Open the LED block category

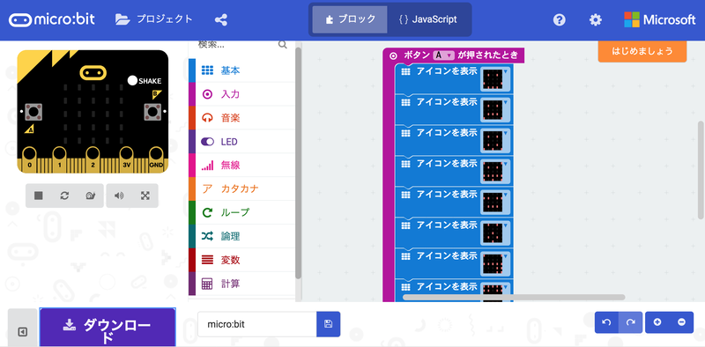click(x=241, y=142)
